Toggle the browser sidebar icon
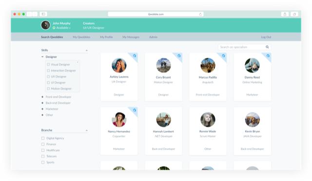 (x=43, y=14)
